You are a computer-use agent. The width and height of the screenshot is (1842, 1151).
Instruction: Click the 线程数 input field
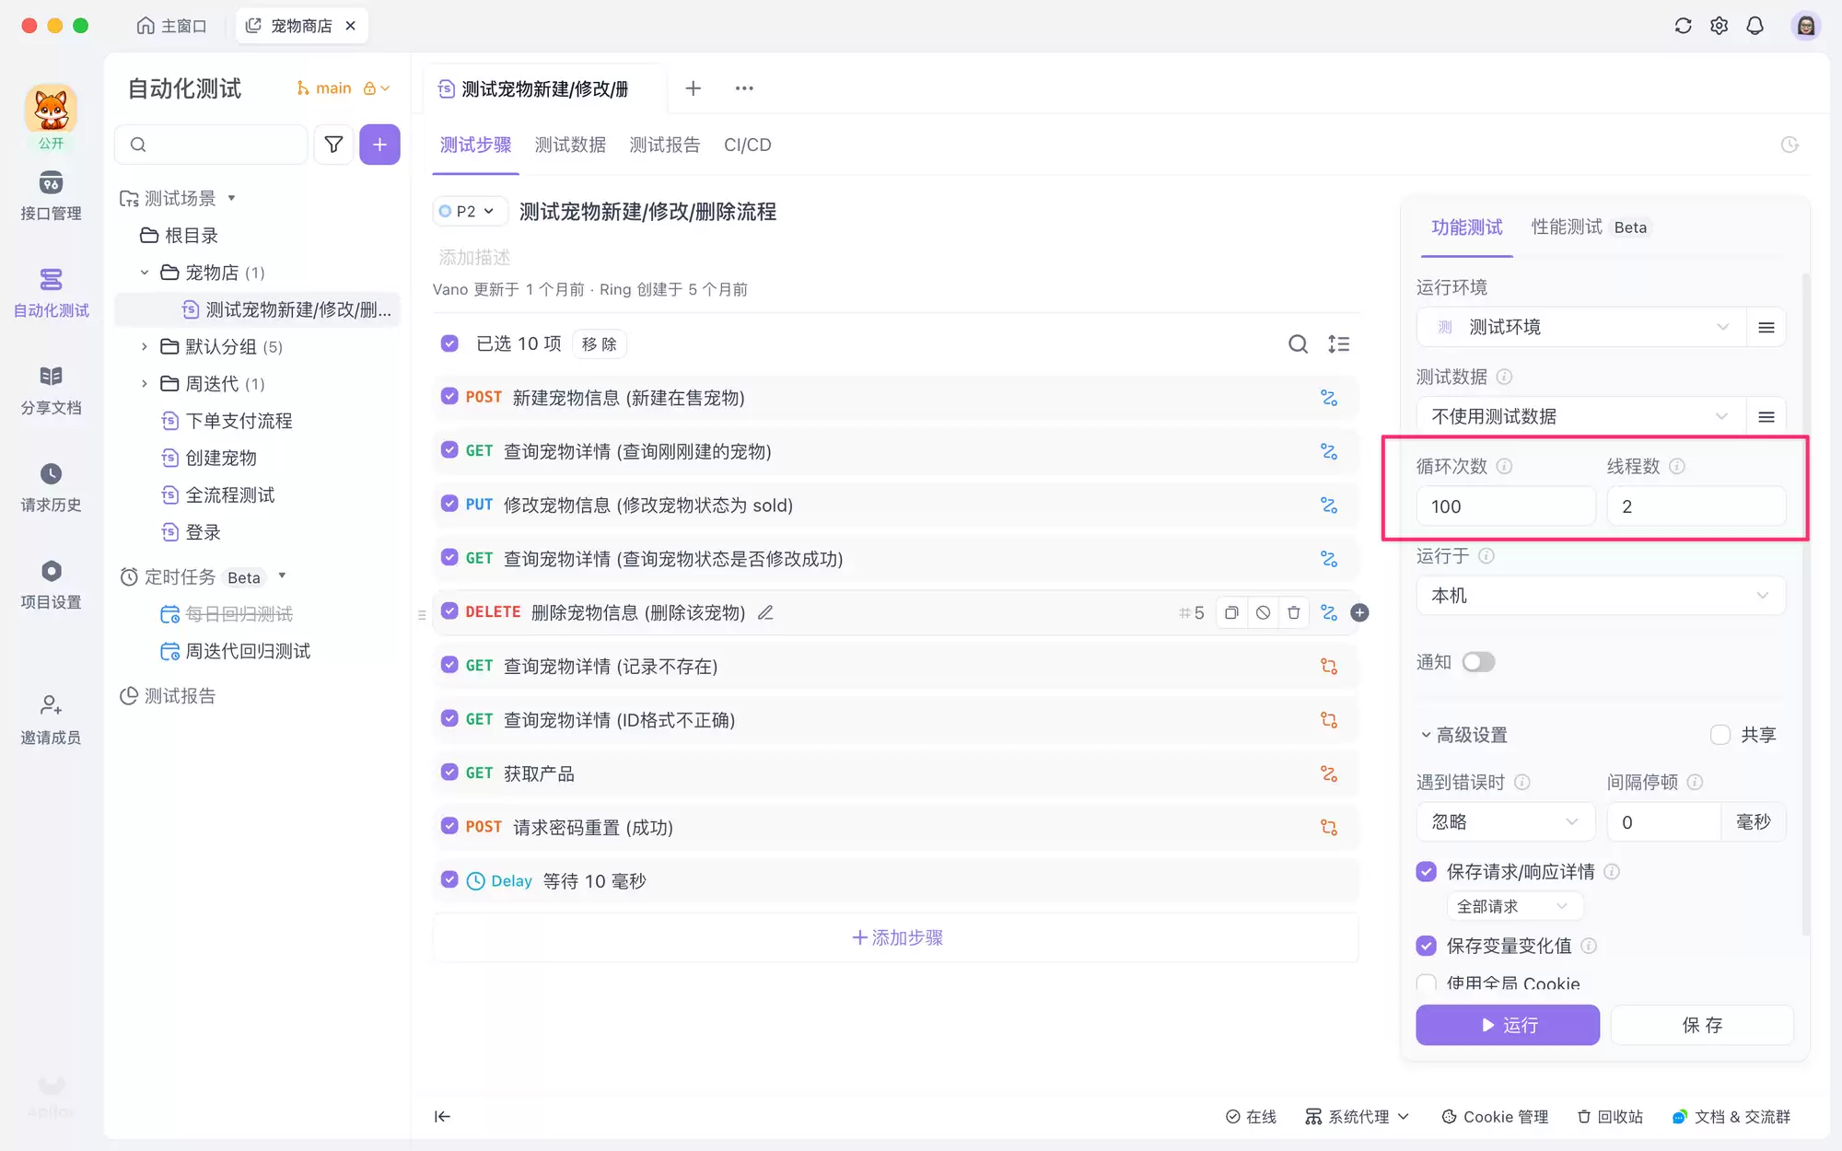pyautogui.click(x=1696, y=506)
